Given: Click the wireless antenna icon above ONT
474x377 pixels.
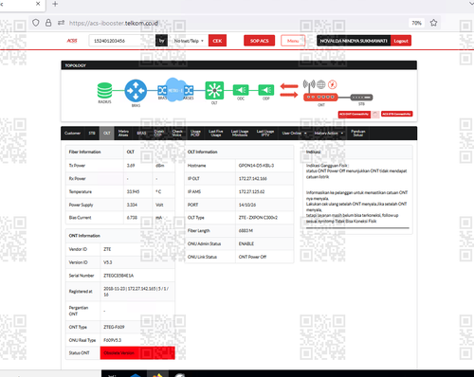Looking at the screenshot, I should click(x=309, y=84).
